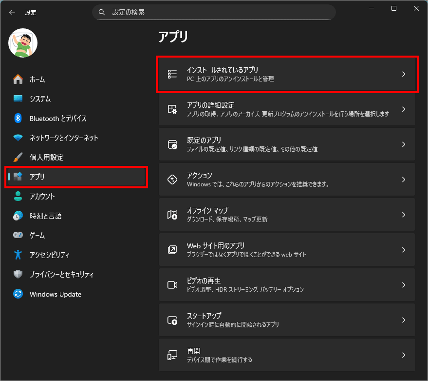Select システム in the sidebar
This screenshot has height=381, width=428.
click(40, 99)
